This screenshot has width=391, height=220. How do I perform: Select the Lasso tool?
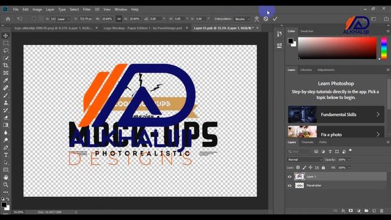point(5,51)
